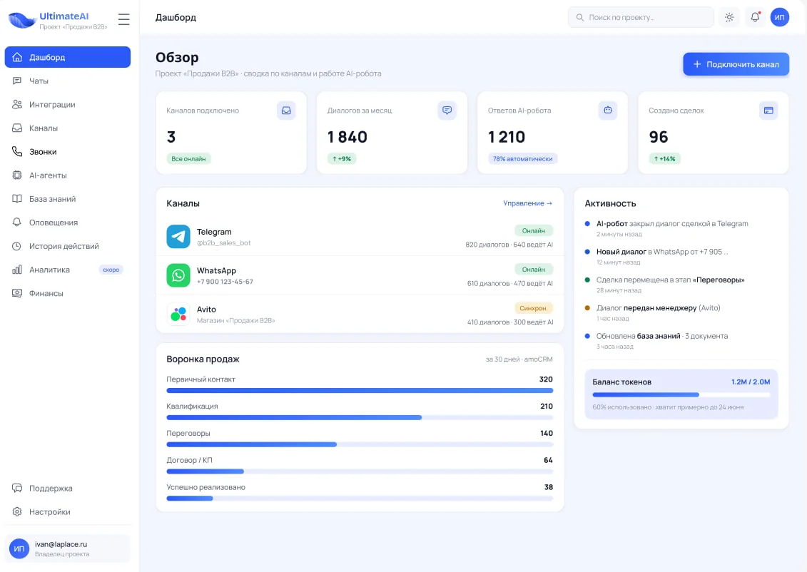The image size is (807, 572).
Task: Click the @b2b_sales_bot Telegram handle
Action: click(x=224, y=242)
